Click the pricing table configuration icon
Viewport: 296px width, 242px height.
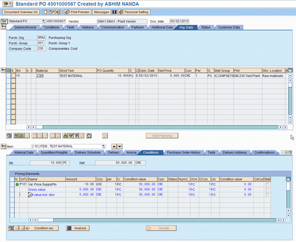(289, 179)
